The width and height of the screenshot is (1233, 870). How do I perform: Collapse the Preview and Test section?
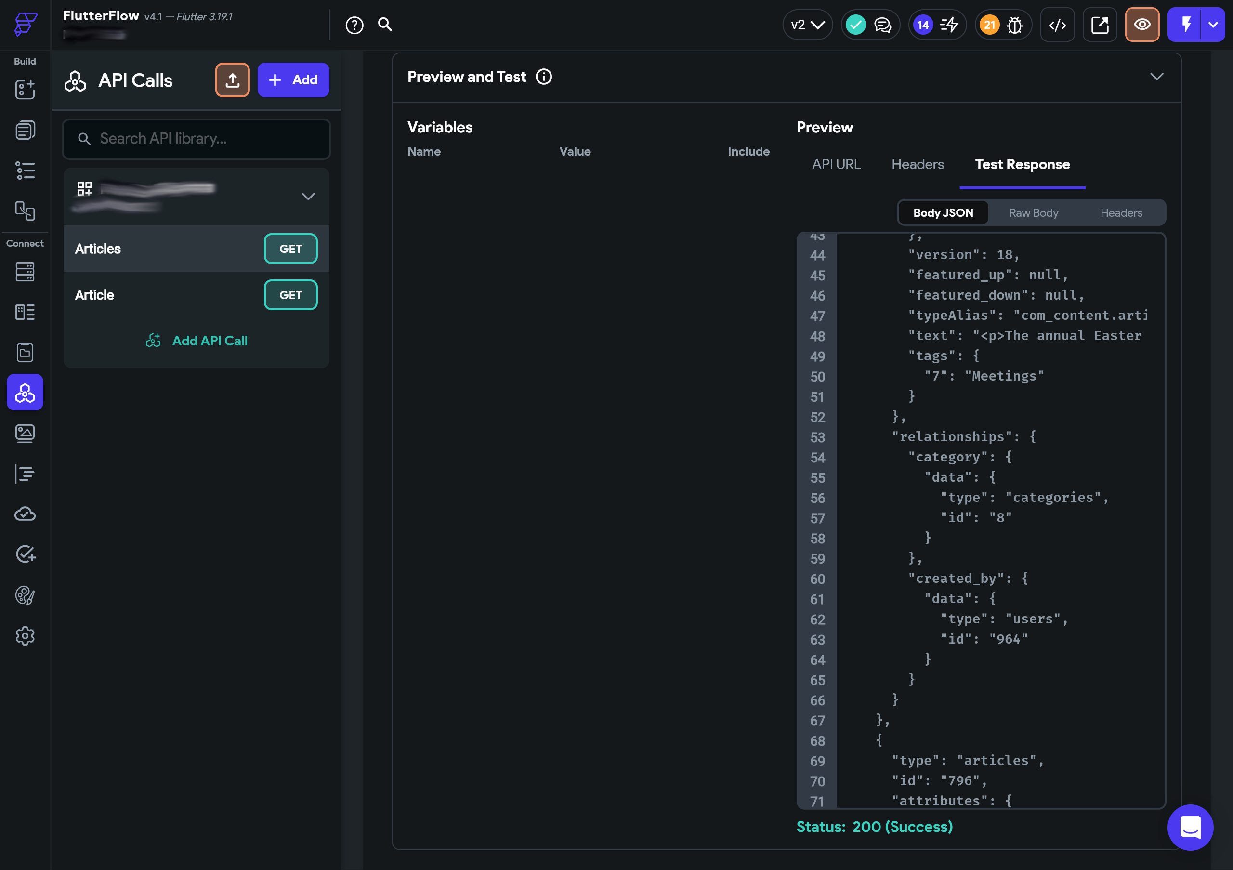pyautogui.click(x=1156, y=77)
